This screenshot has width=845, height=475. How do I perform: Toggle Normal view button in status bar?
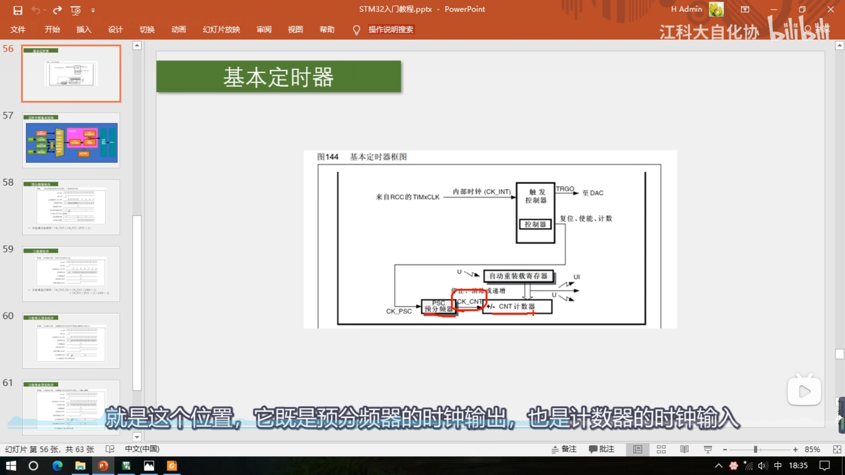click(x=638, y=449)
